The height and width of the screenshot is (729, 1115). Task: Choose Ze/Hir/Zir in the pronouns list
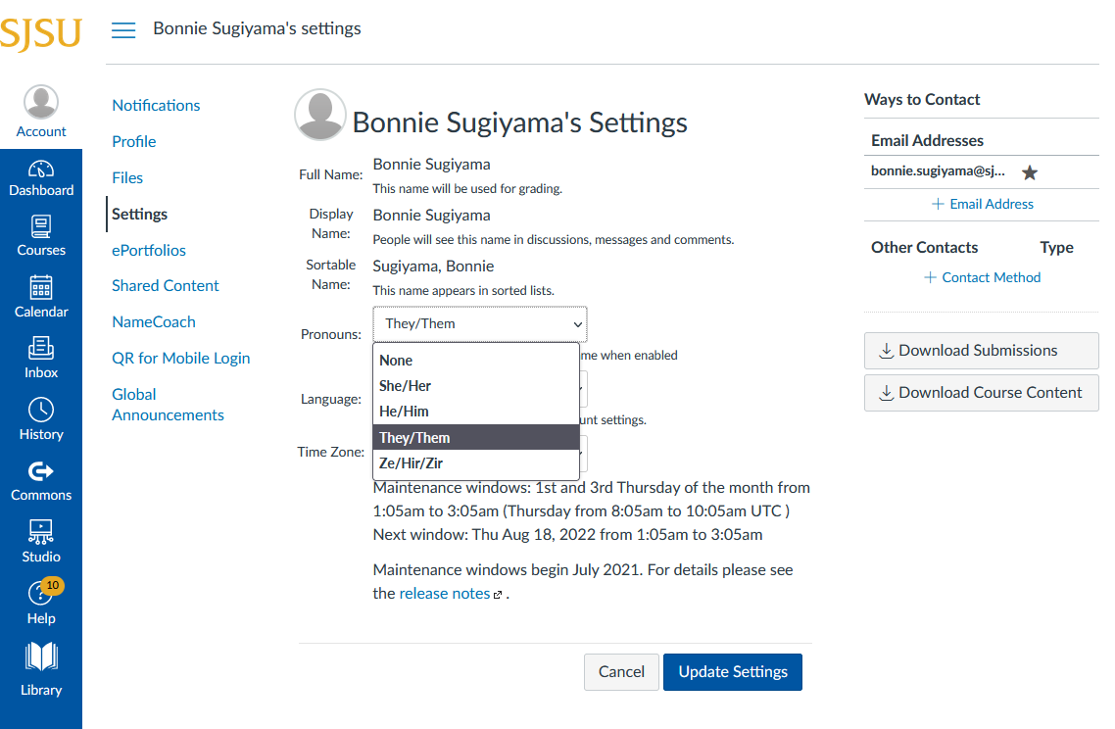409,462
